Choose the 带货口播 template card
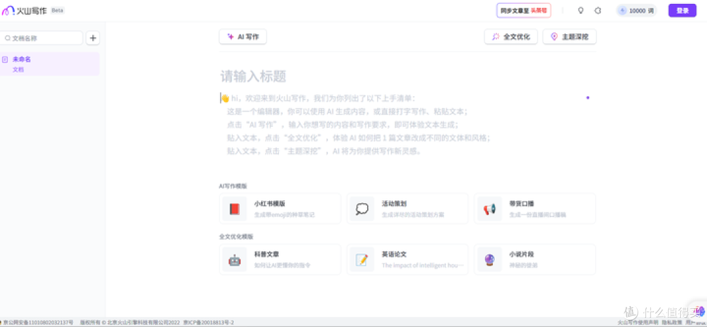The image size is (707, 327). tap(535, 209)
